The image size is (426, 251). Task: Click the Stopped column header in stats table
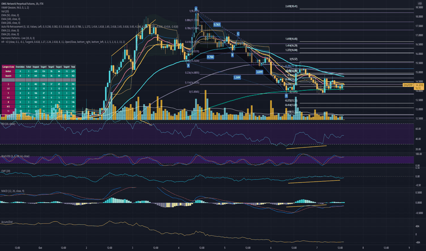click(36, 67)
